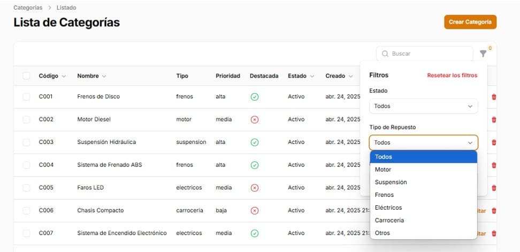This screenshot has width=520, height=252.
Task: Delete row C002 with trash icon
Action: click(x=494, y=120)
